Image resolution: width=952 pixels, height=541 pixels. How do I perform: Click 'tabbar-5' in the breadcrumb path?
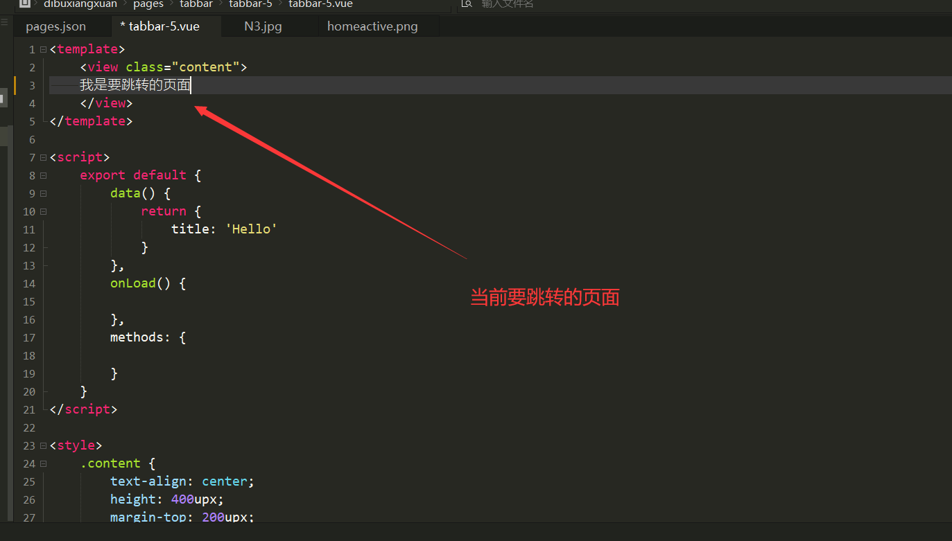(x=250, y=4)
